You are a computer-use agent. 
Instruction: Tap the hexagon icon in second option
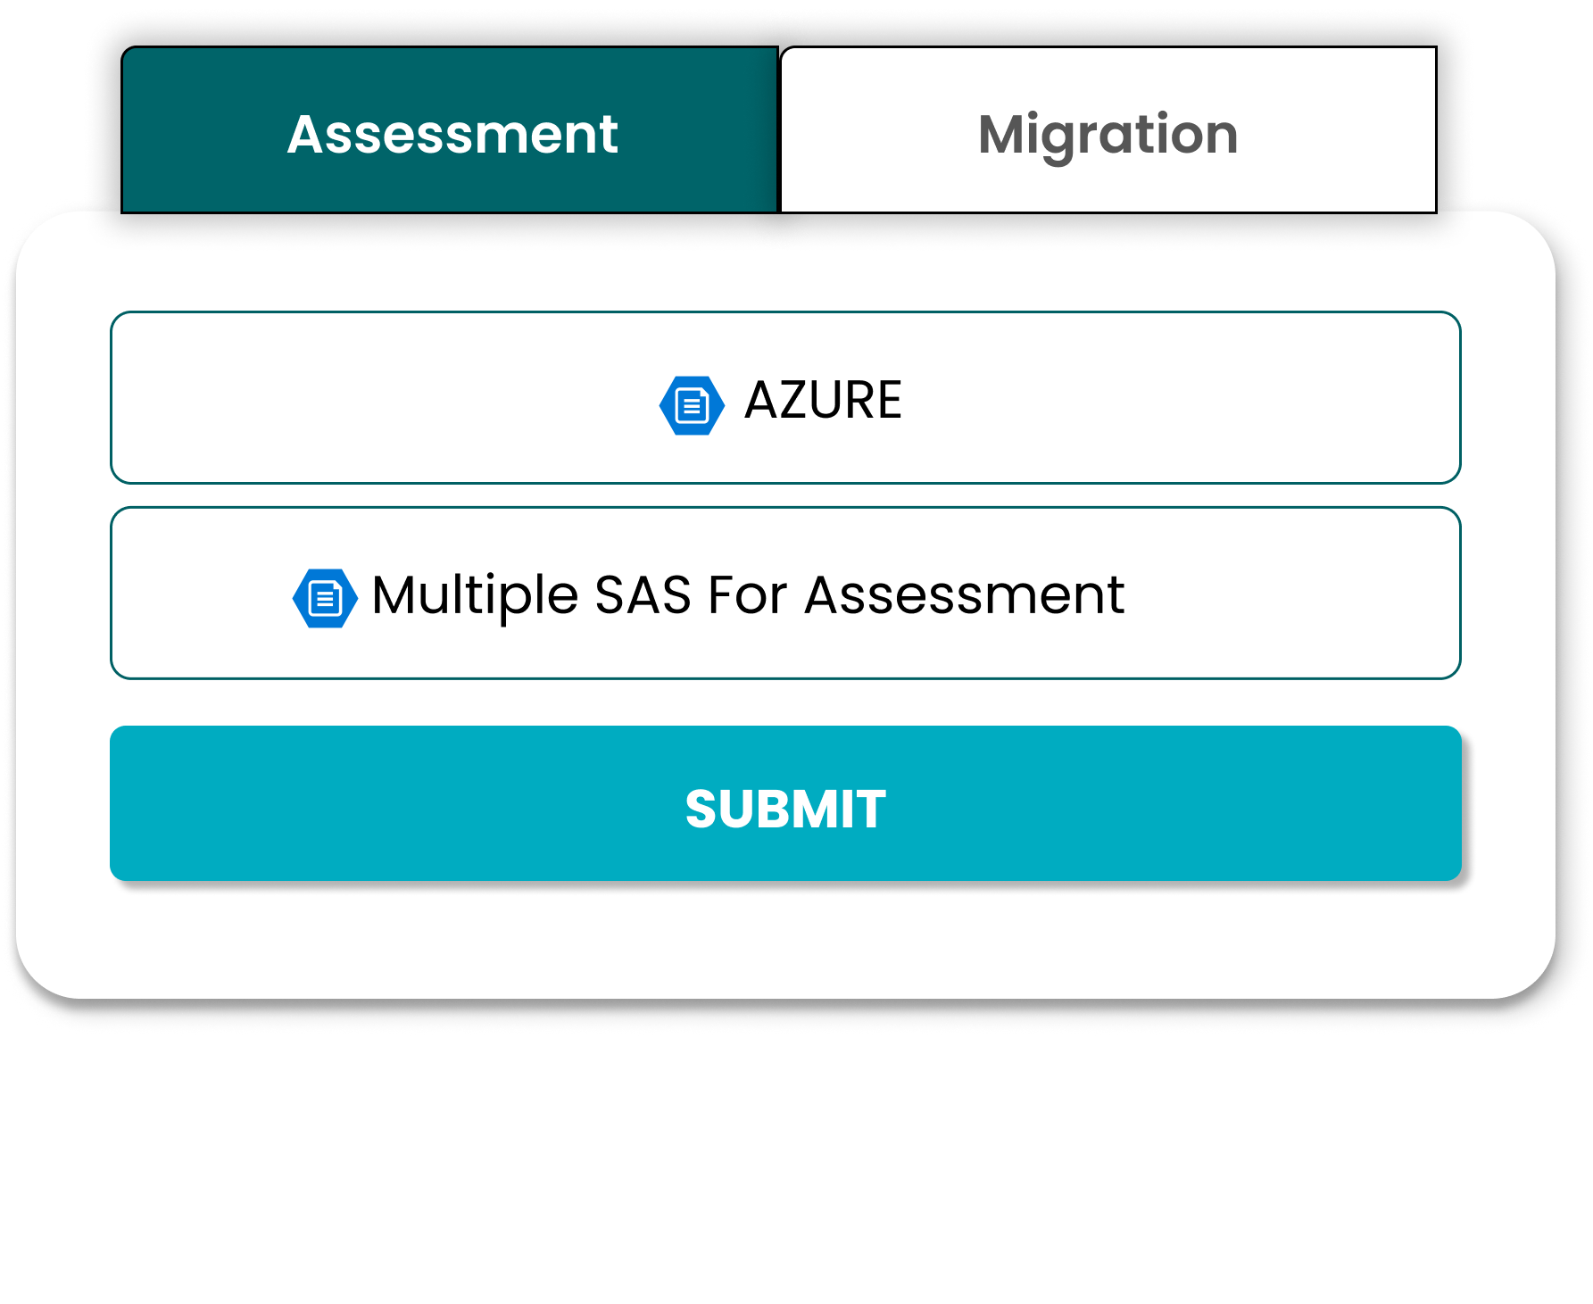pos(325,598)
